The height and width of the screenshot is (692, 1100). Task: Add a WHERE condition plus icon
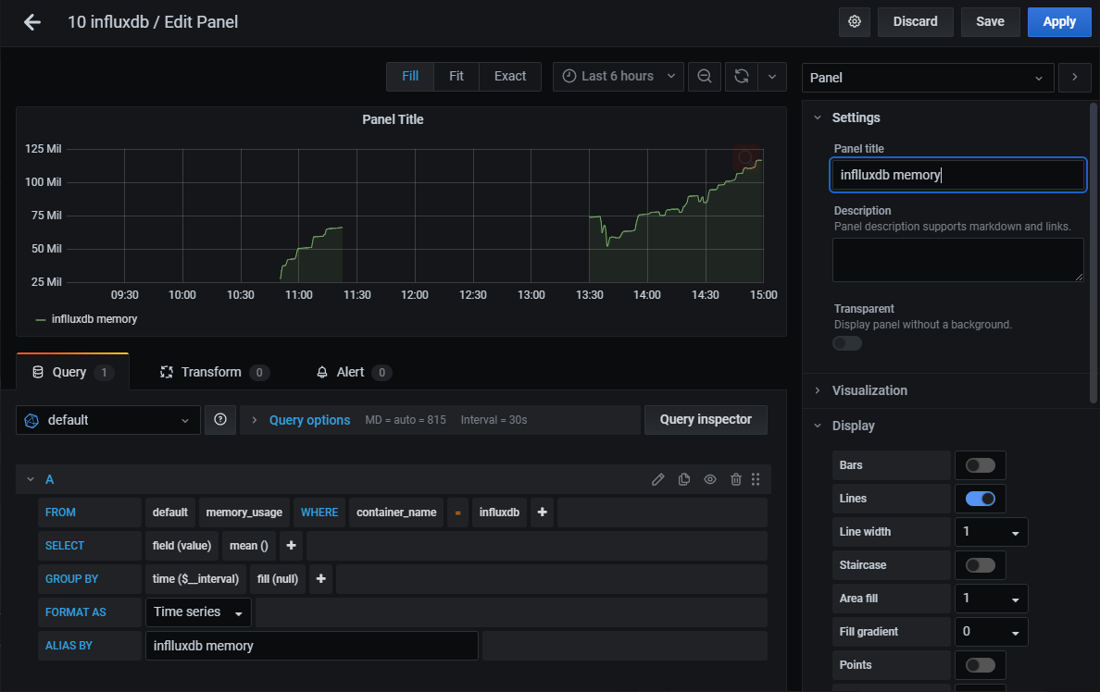(543, 513)
